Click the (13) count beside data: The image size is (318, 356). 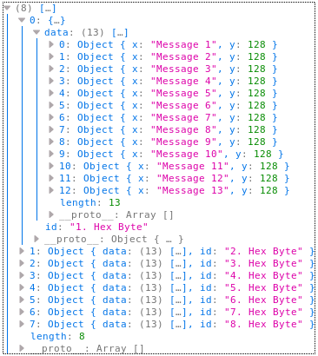pyautogui.click(x=93, y=32)
